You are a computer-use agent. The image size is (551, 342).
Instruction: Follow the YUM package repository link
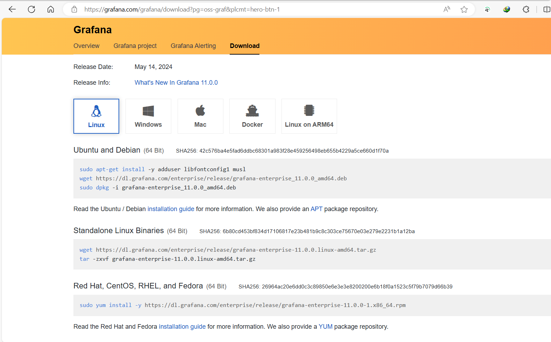[x=325, y=327]
